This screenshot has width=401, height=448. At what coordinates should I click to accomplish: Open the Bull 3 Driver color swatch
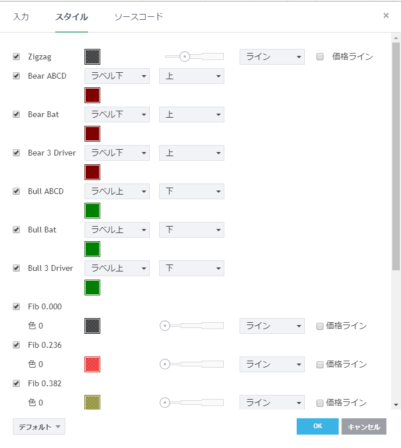pos(92,288)
